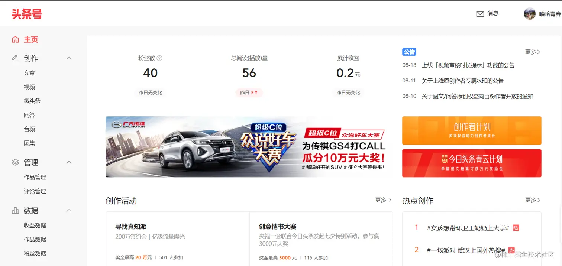Click the 主页 home icon
Image resolution: width=562 pixels, height=266 pixels.
[15, 39]
